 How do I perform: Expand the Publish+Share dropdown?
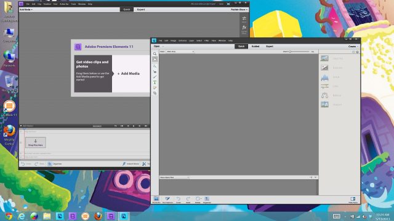[x=239, y=10]
